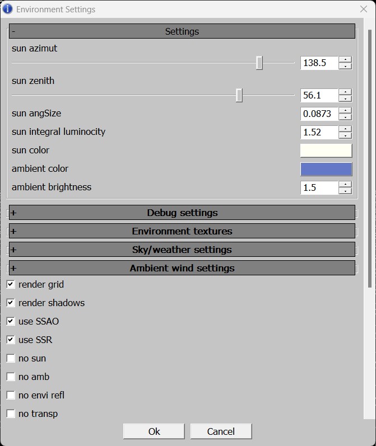This screenshot has width=376, height=446.
Task: Click the sun zenith value field
Action: coord(319,95)
